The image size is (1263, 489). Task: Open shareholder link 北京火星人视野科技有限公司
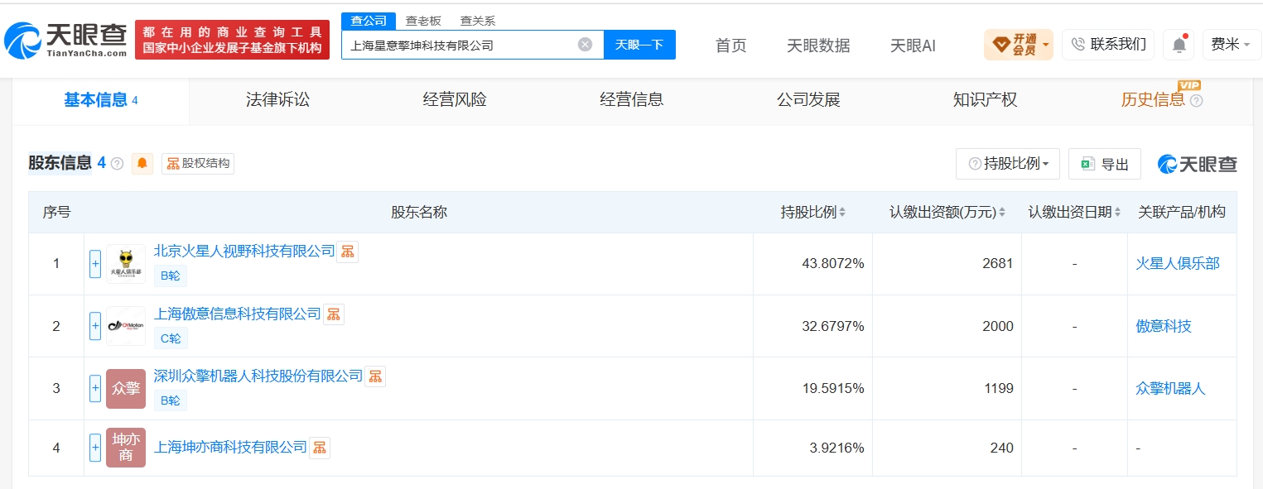(244, 251)
